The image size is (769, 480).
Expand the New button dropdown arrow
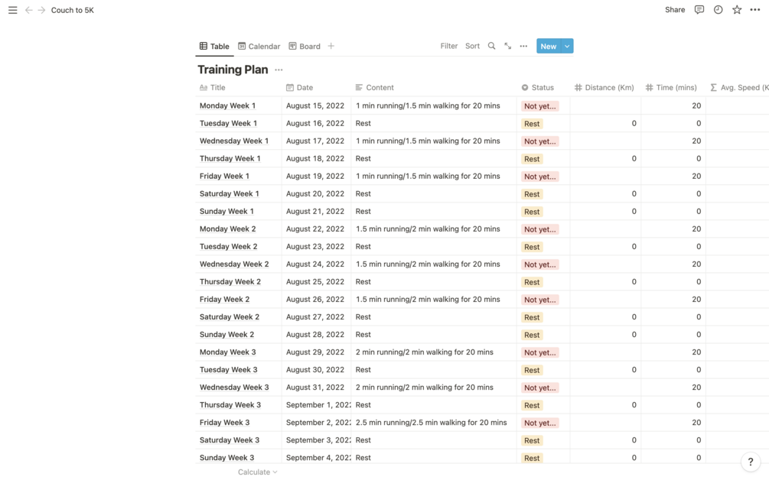pyautogui.click(x=567, y=46)
